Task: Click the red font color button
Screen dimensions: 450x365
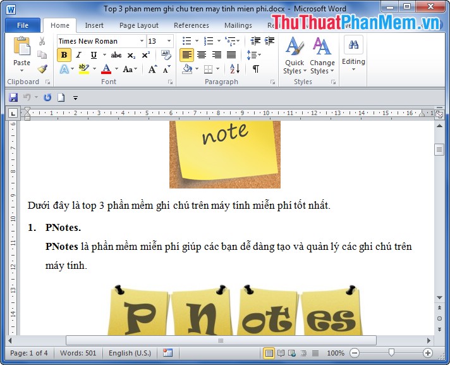Action: tap(106, 69)
